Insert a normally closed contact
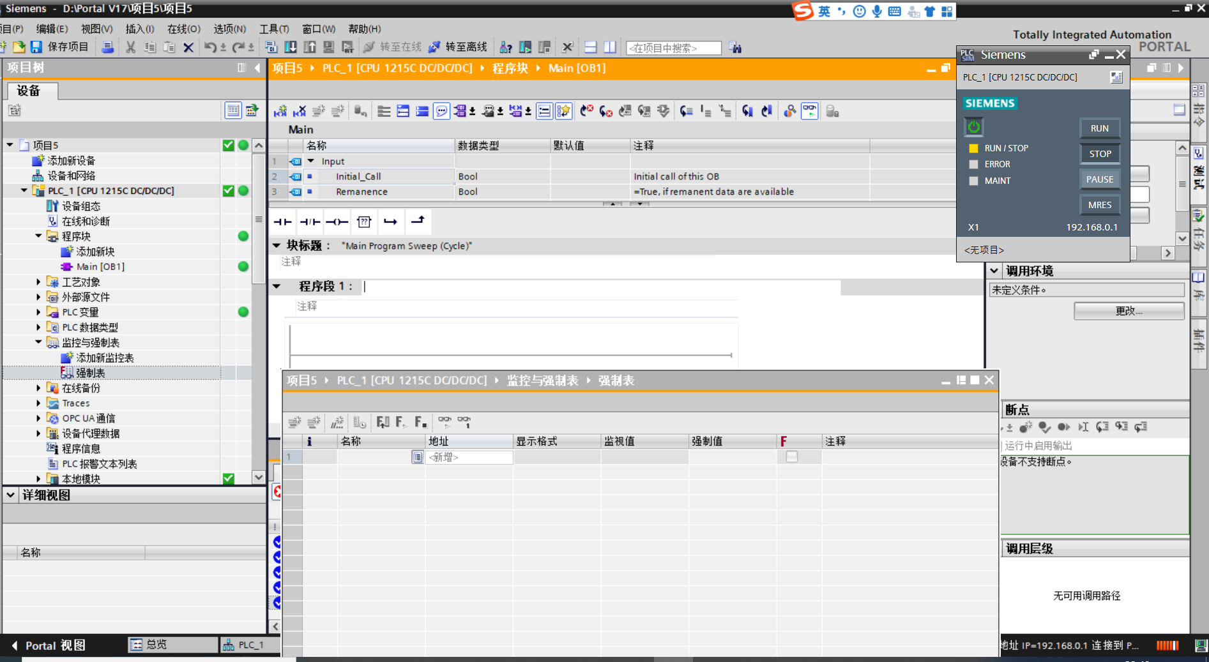This screenshot has height=662, width=1209. [310, 222]
